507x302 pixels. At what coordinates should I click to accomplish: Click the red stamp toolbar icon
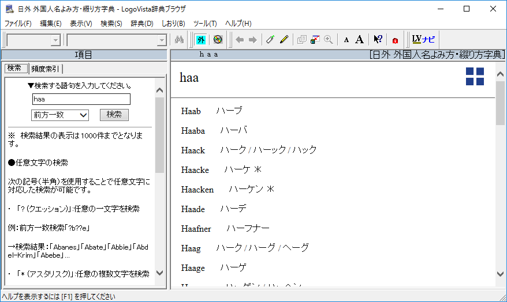395,40
